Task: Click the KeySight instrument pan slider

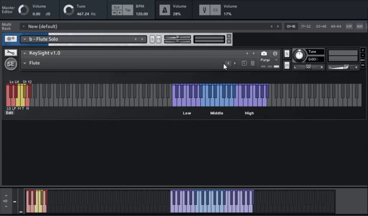Action: tap(308, 67)
